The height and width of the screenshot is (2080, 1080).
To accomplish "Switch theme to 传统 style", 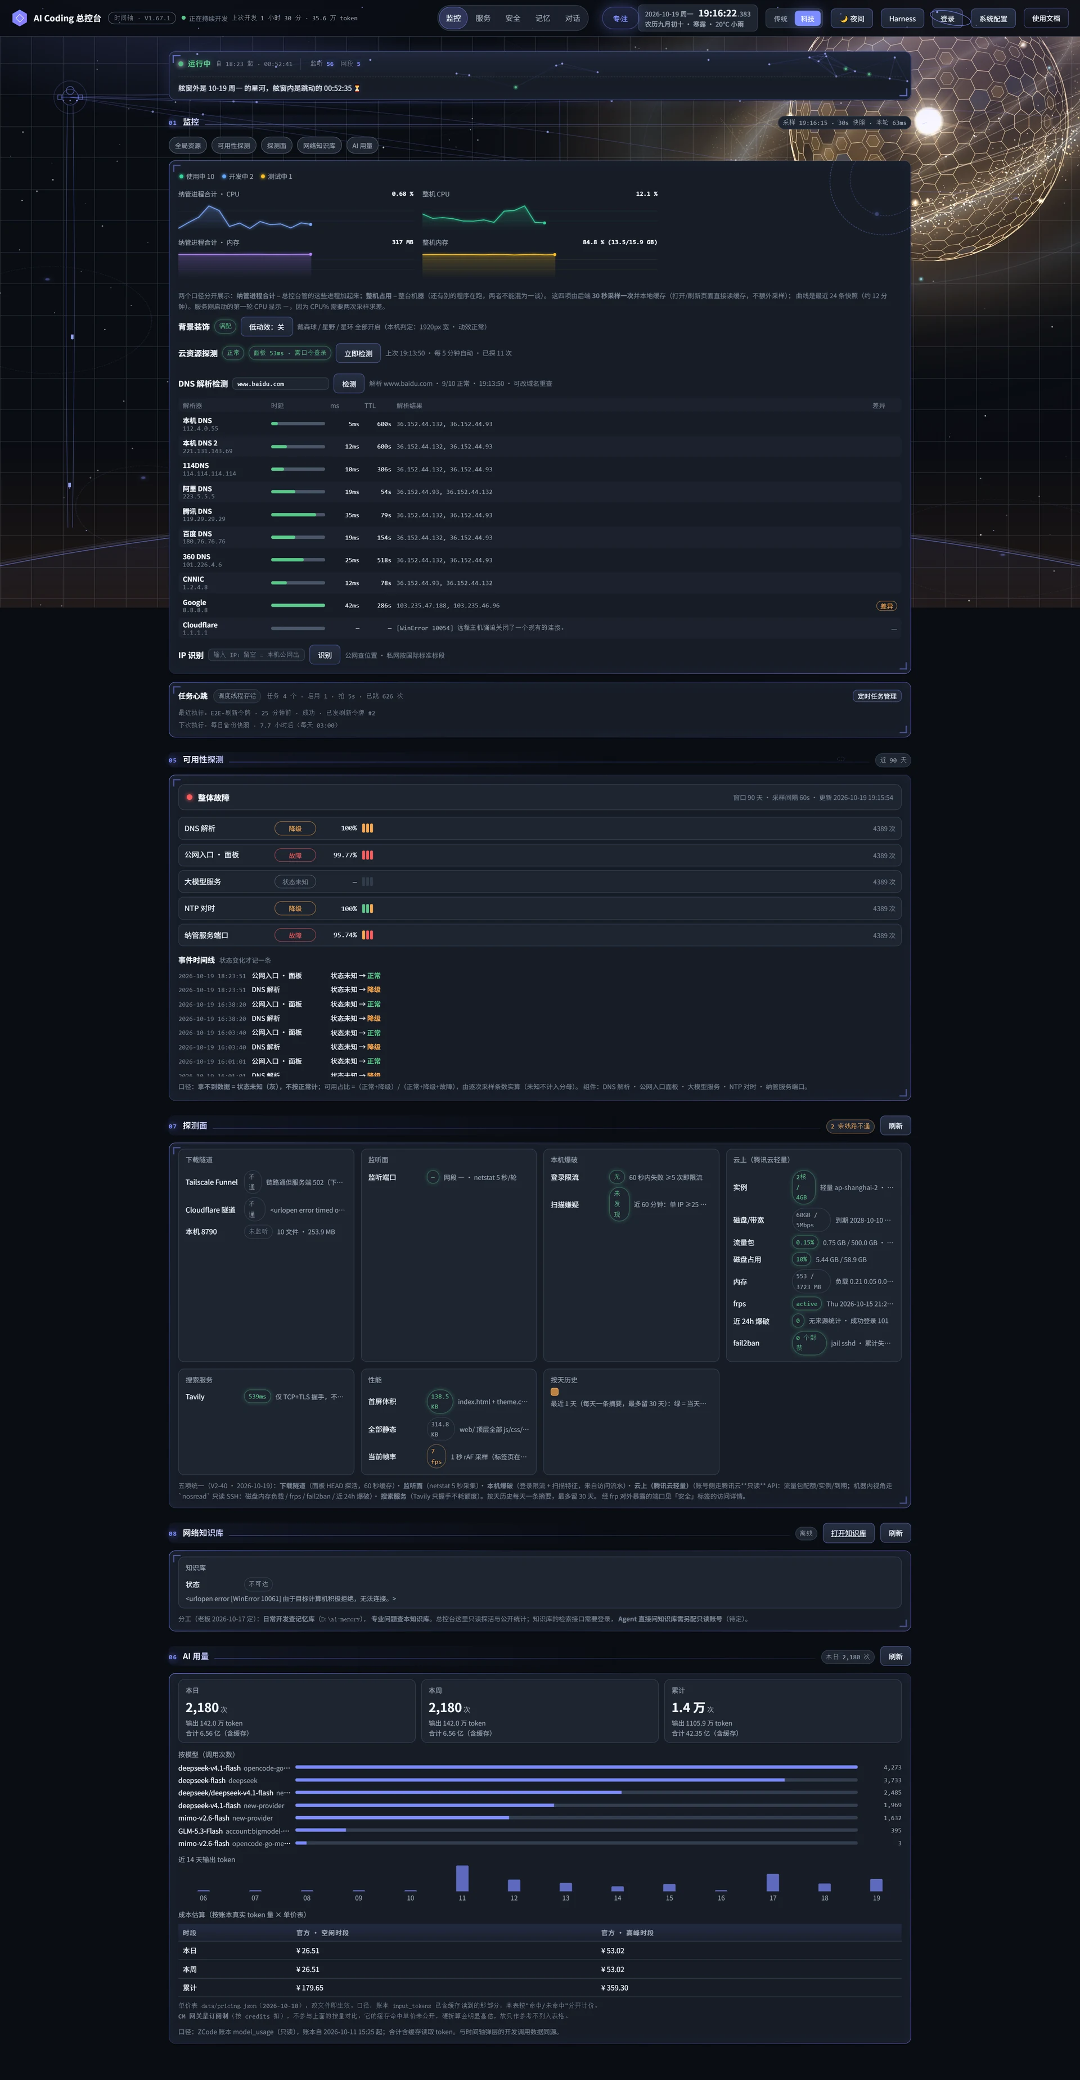I will (780, 19).
